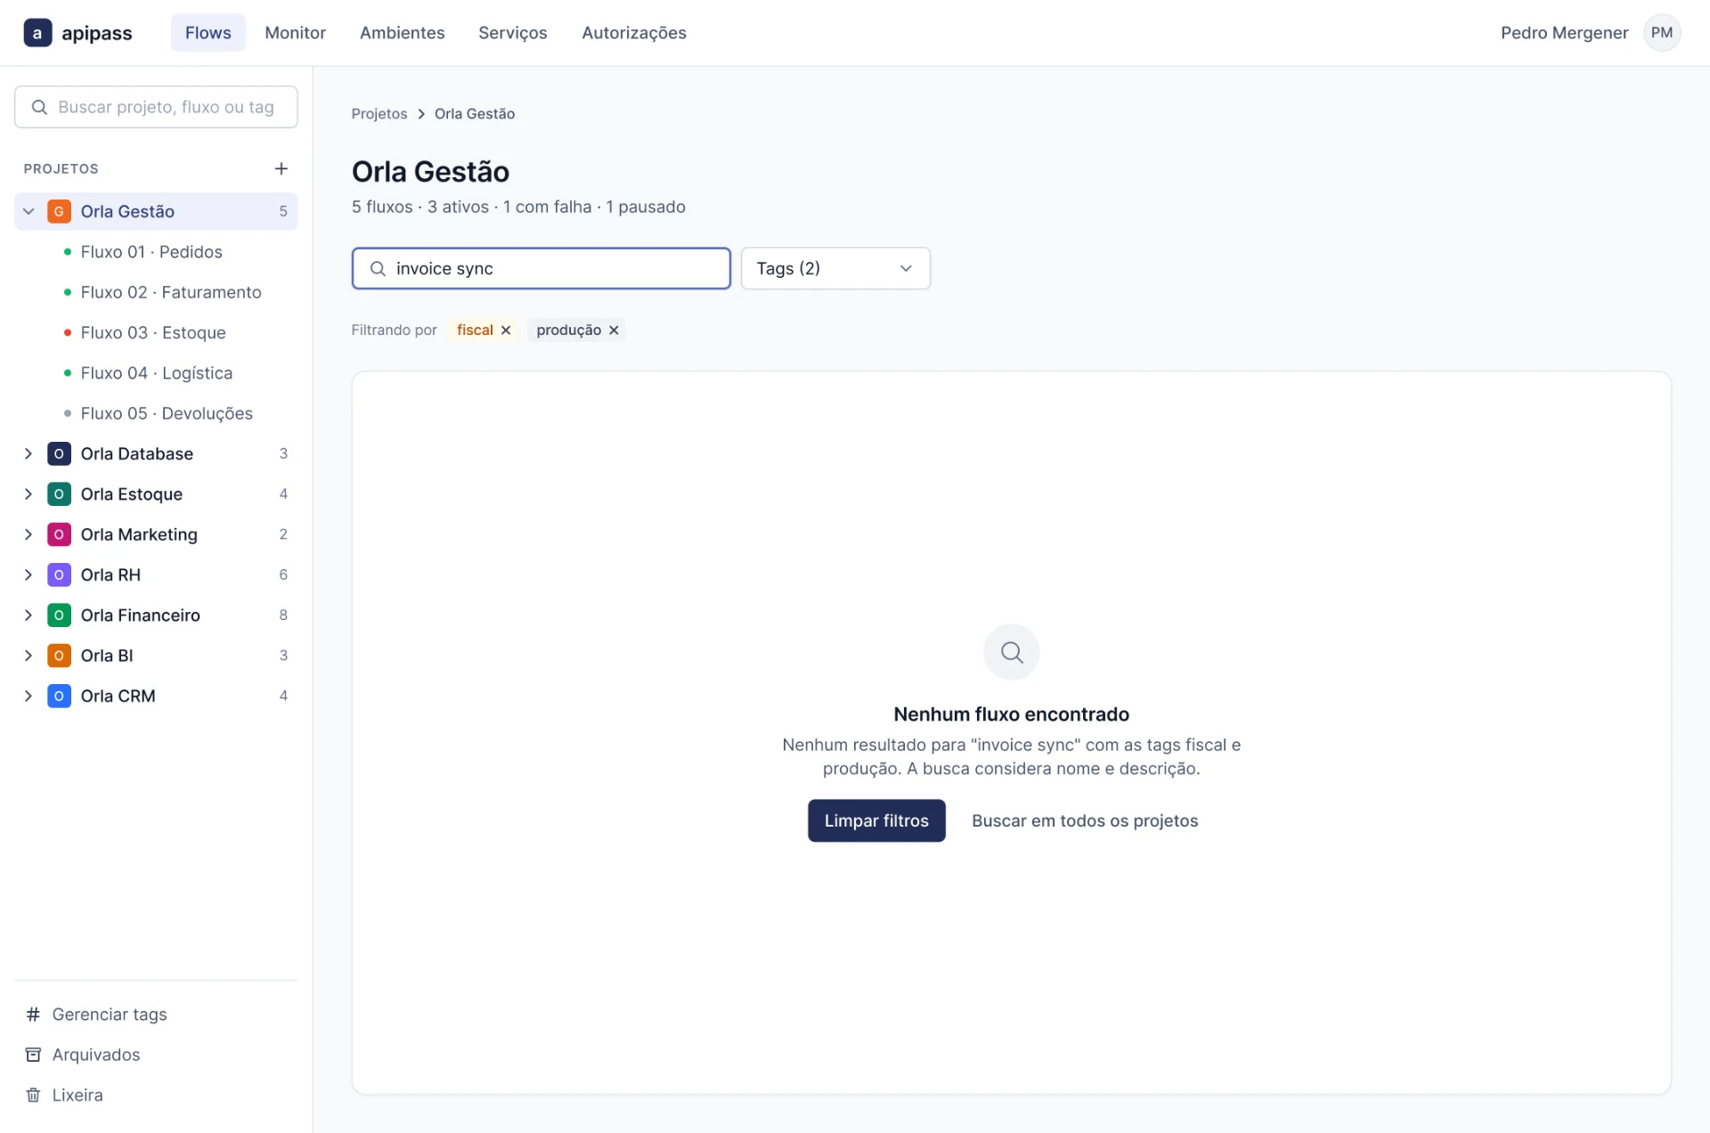The height and width of the screenshot is (1133, 1710).
Task: Remove the fiscal tag filter
Action: 506,330
